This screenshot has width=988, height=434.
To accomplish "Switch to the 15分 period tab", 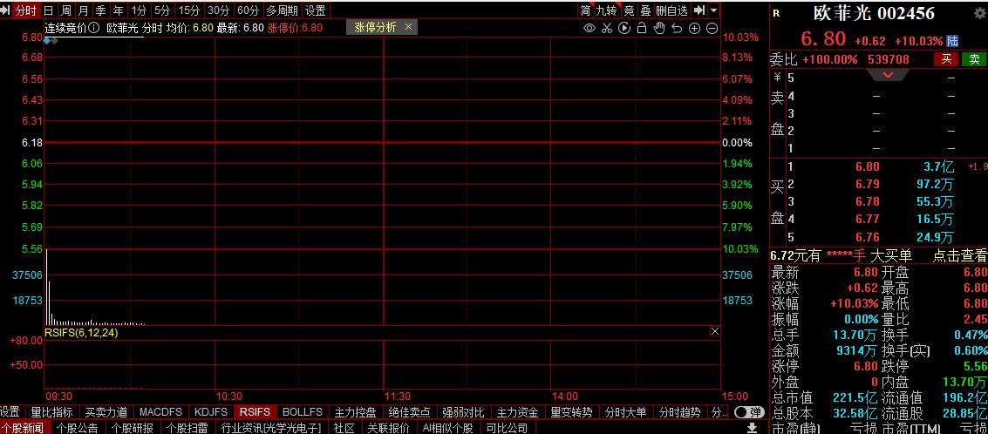I will (188, 10).
